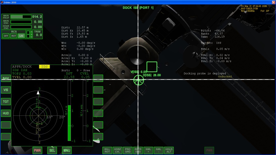Click the D[ISS] 28.00 HUD label
The image size is (276, 155).
click(152, 75)
